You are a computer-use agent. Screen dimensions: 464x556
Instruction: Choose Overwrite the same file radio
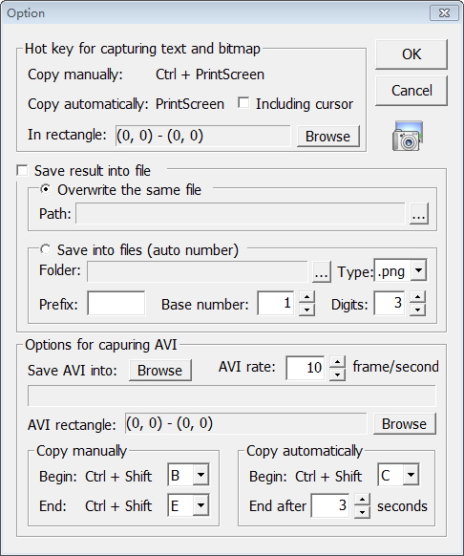pos(45,189)
